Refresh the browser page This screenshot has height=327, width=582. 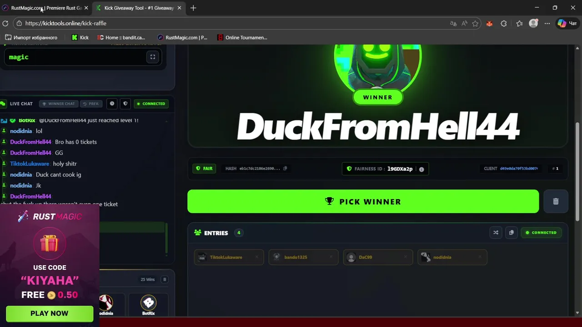(5, 23)
